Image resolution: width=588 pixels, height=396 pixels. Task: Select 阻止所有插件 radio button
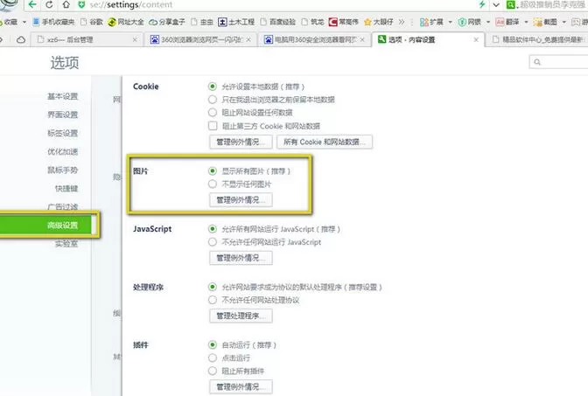tap(213, 371)
